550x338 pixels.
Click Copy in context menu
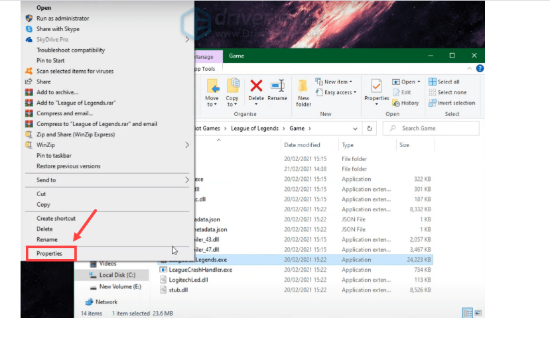[x=44, y=205]
